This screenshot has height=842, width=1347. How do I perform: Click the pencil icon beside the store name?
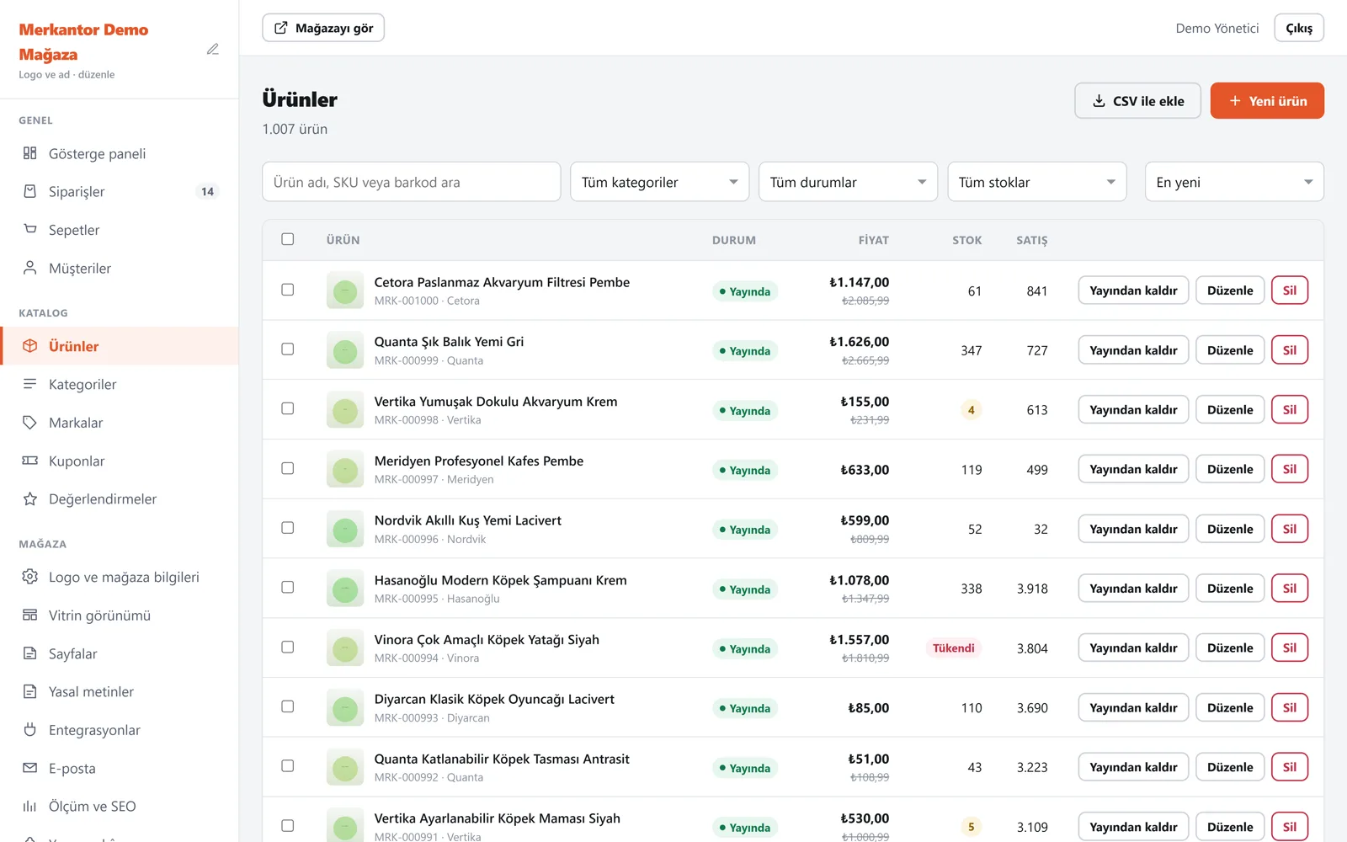point(213,50)
